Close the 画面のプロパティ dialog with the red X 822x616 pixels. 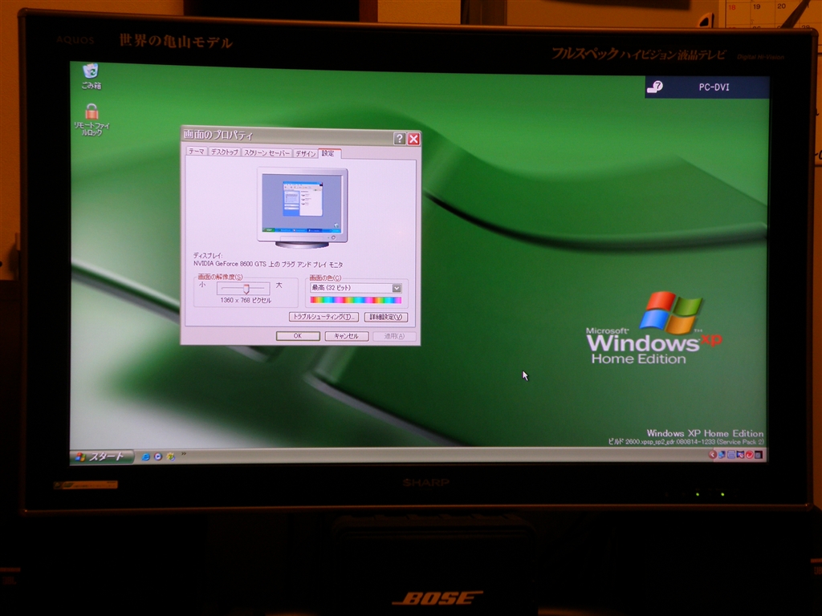413,139
